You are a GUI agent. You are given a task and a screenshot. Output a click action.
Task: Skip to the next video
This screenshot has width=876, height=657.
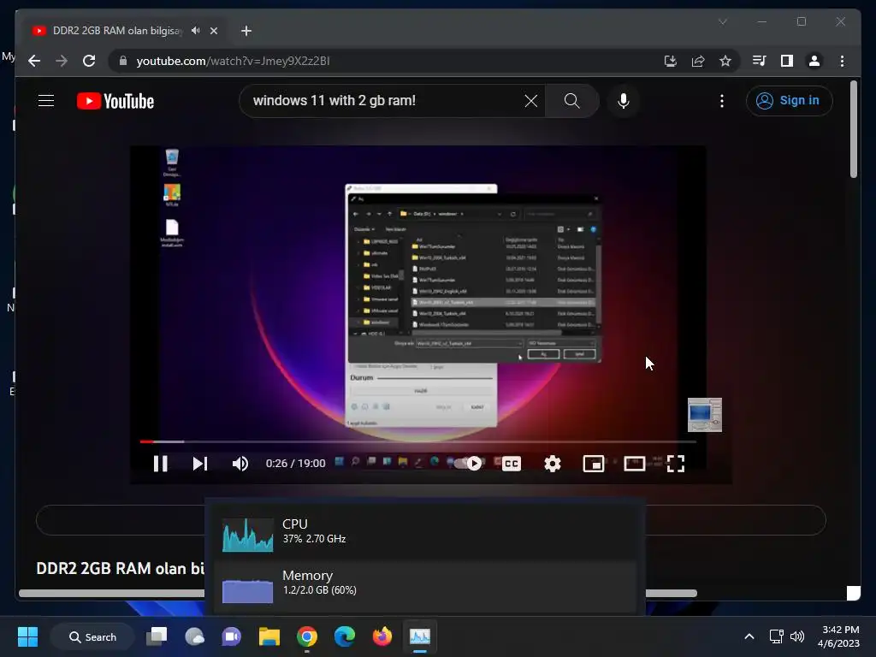(200, 463)
